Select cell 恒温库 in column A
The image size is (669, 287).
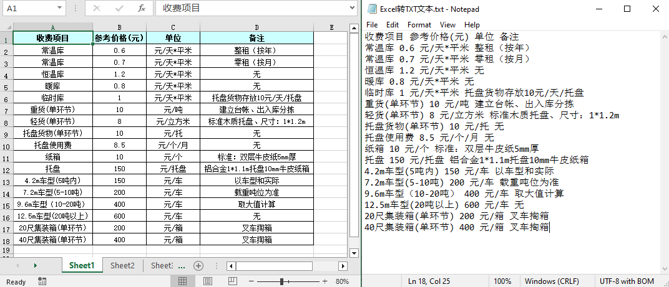(53, 74)
